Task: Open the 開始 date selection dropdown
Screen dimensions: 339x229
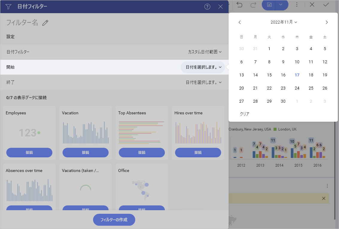Action: click(203, 67)
